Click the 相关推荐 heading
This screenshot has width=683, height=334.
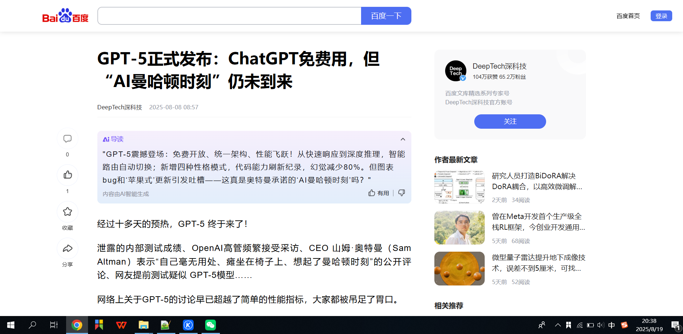[449, 306]
